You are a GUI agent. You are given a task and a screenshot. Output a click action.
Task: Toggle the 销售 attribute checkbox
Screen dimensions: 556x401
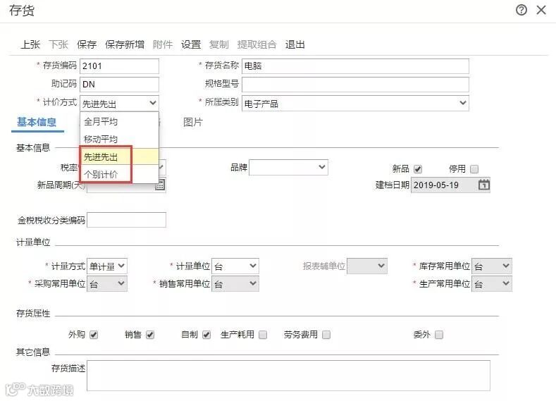point(150,335)
